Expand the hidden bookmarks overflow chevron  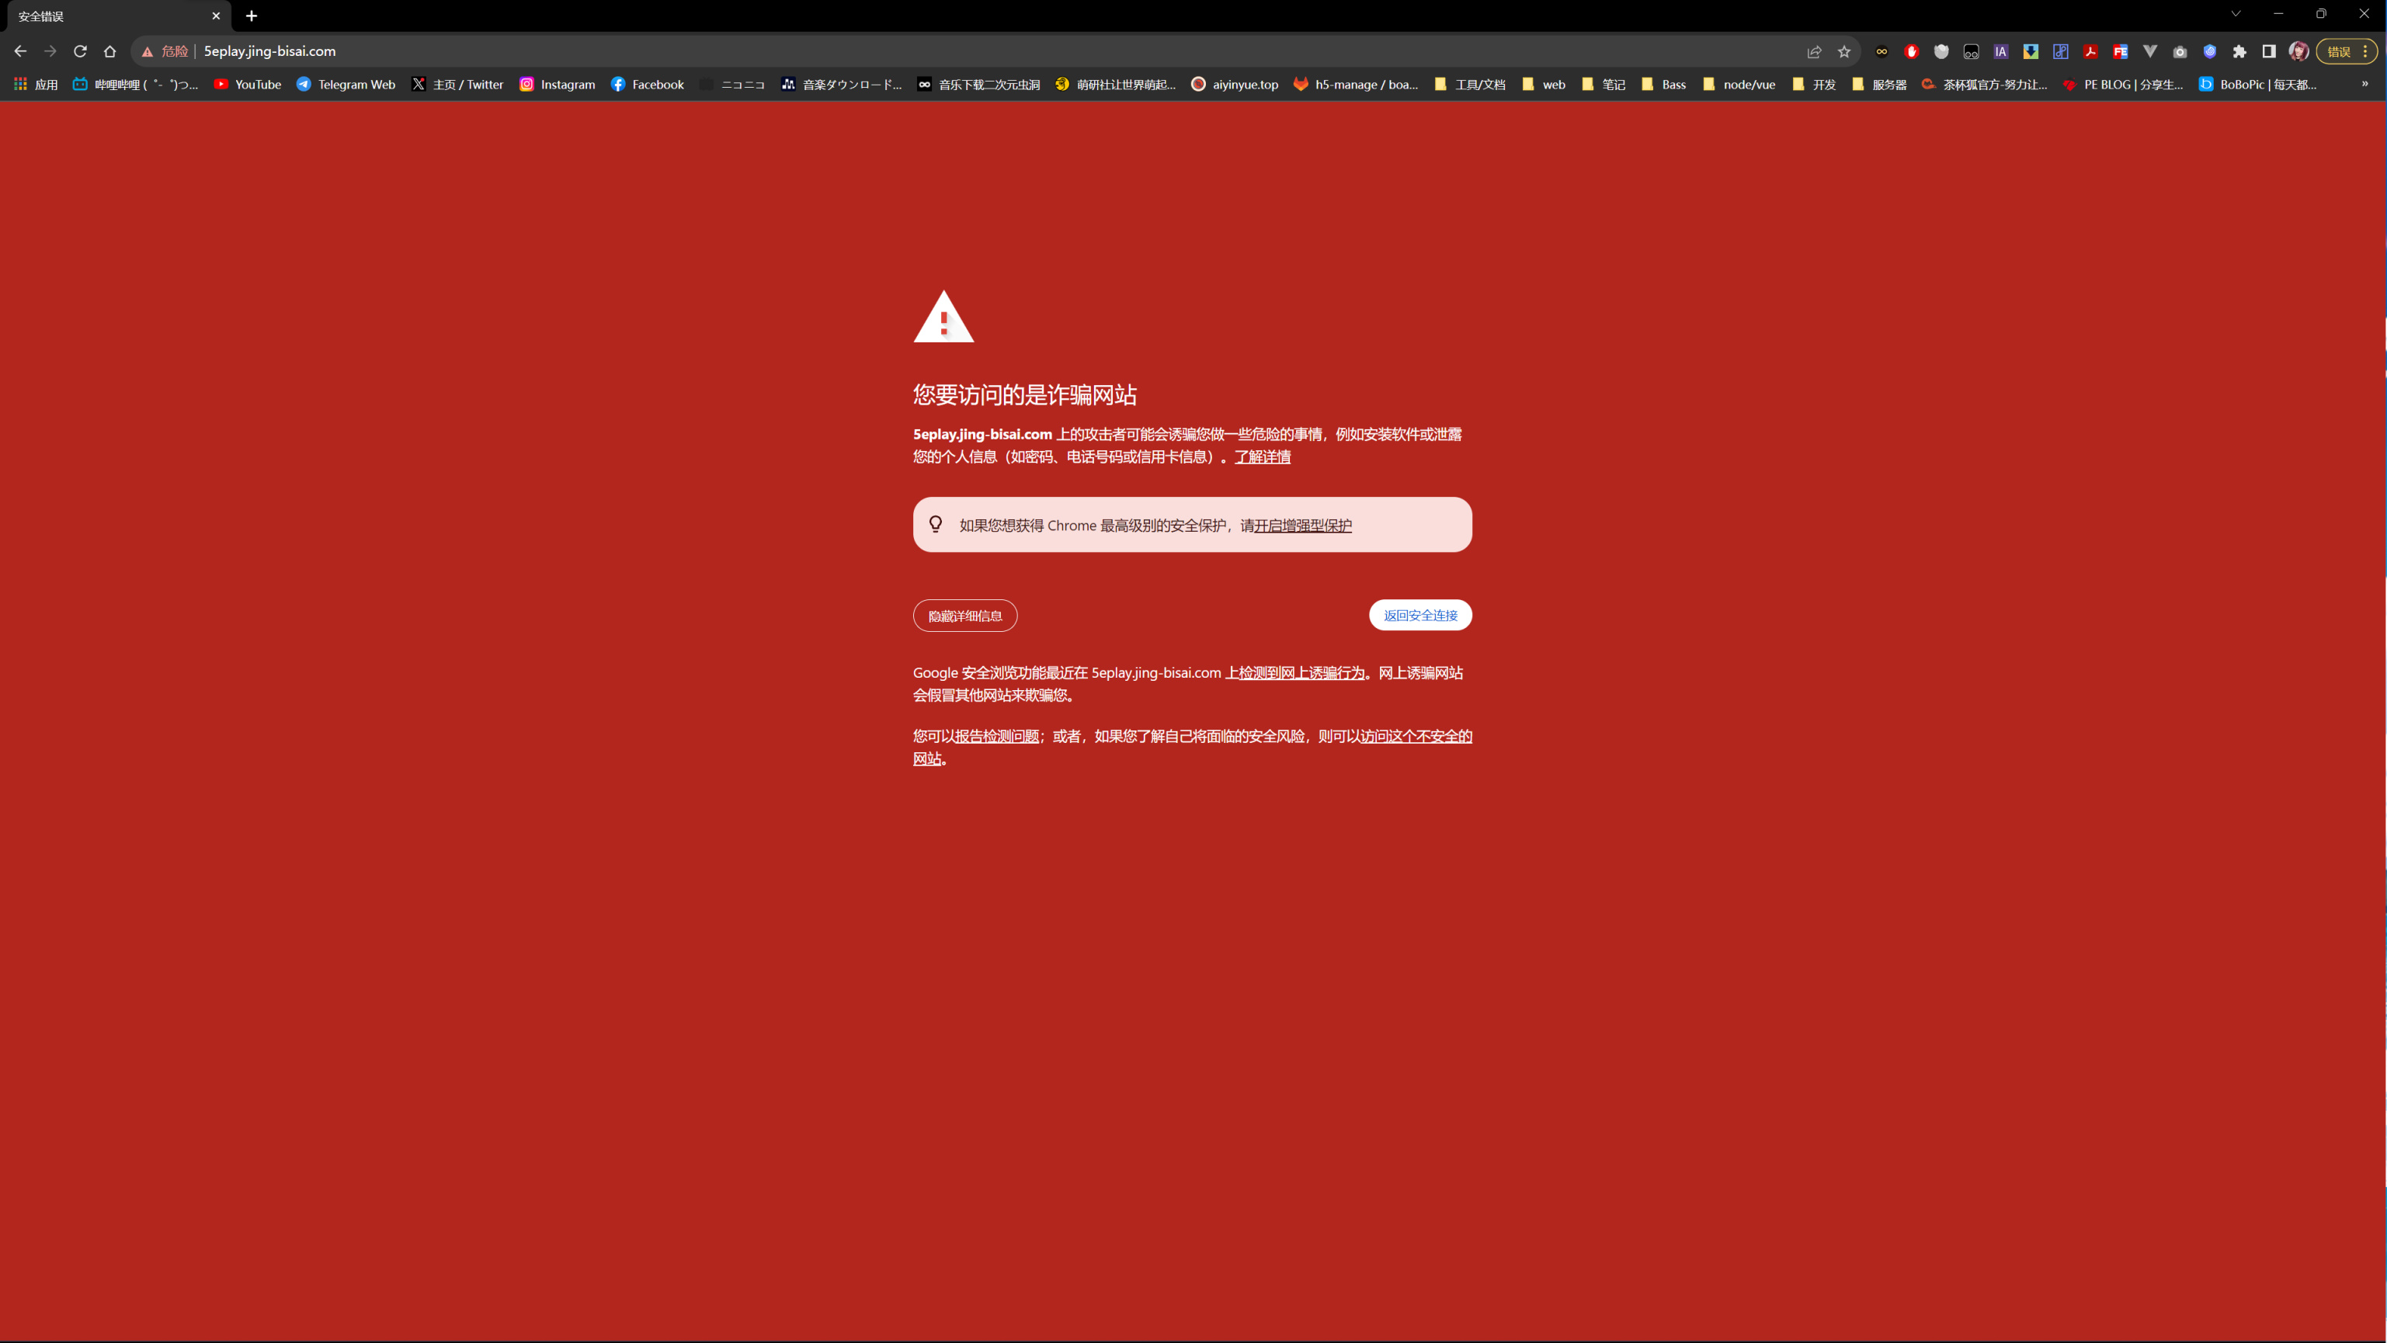2364,85
